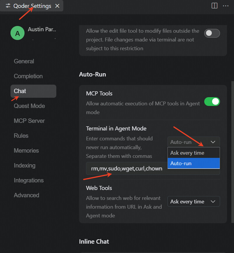Go to Completion settings
Screen dimensions: 234x253
(28, 76)
